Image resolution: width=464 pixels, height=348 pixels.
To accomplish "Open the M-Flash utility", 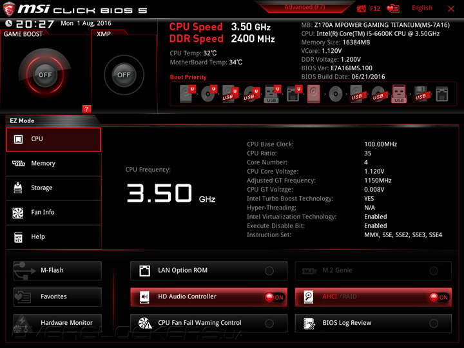I will [x=57, y=271].
